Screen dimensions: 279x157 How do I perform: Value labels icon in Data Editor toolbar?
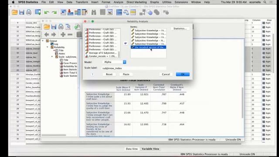point(143,13)
